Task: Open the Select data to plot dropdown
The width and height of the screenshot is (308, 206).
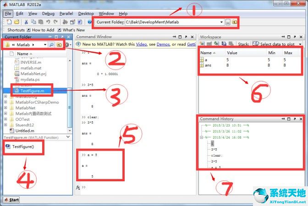Action: pos(300,44)
